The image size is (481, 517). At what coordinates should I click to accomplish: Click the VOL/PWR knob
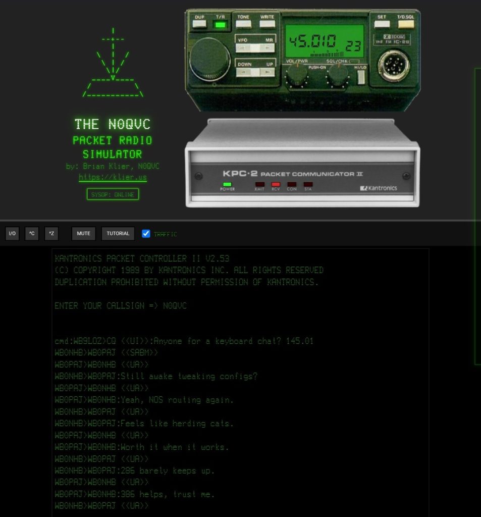[x=296, y=76]
